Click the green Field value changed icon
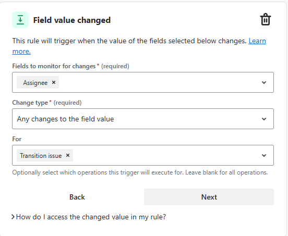 point(20,20)
